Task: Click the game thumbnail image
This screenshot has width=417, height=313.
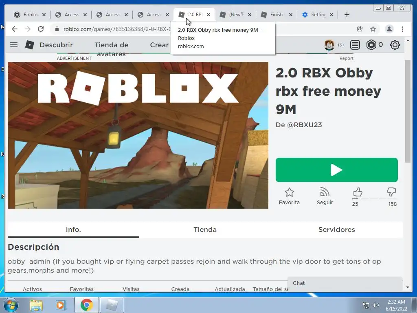Action: click(x=138, y=135)
